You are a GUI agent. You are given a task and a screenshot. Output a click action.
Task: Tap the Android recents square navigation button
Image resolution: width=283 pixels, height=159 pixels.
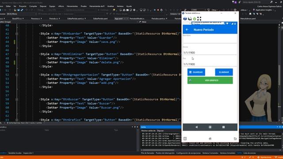223,127
